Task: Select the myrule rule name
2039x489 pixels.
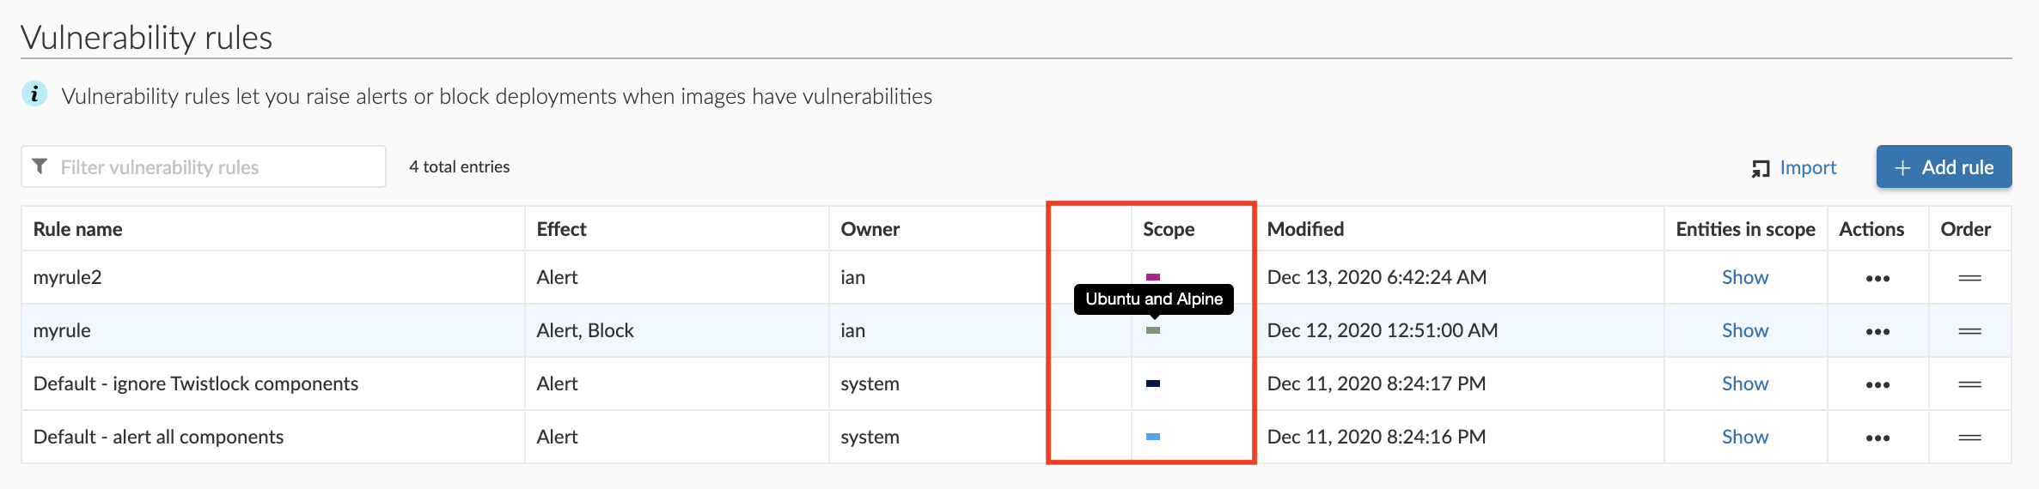Action: click(x=62, y=330)
